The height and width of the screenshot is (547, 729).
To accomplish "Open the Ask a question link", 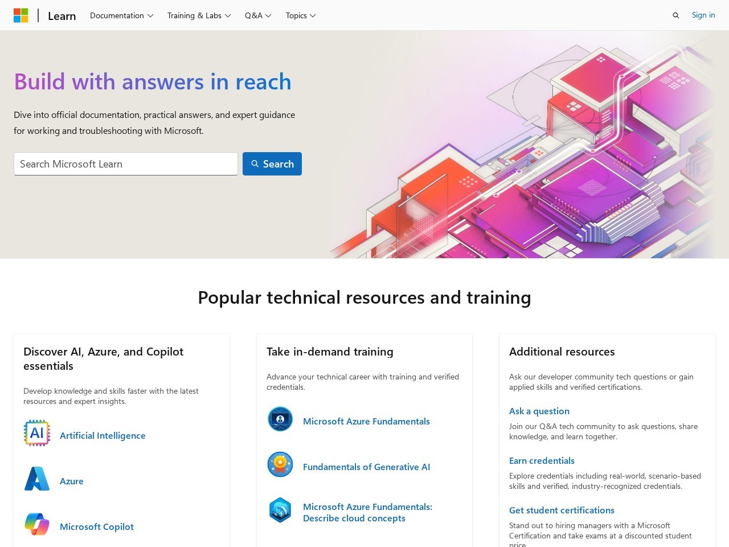I will point(539,411).
